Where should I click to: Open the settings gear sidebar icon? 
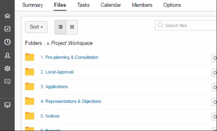coord(7,69)
